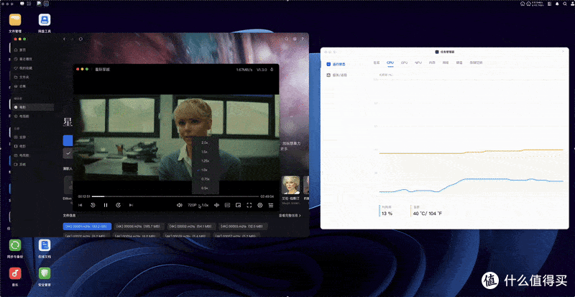Open the player settings gear icon
575x297 pixels.
[260, 205]
